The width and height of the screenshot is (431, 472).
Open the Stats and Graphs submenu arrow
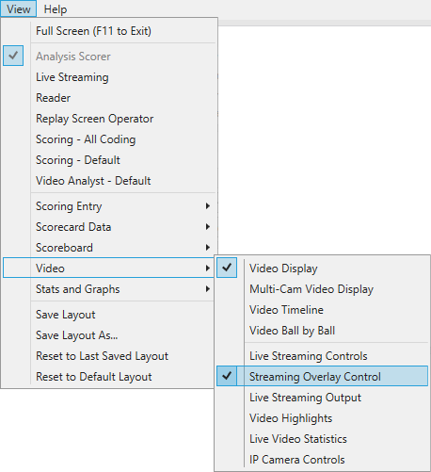click(x=208, y=289)
